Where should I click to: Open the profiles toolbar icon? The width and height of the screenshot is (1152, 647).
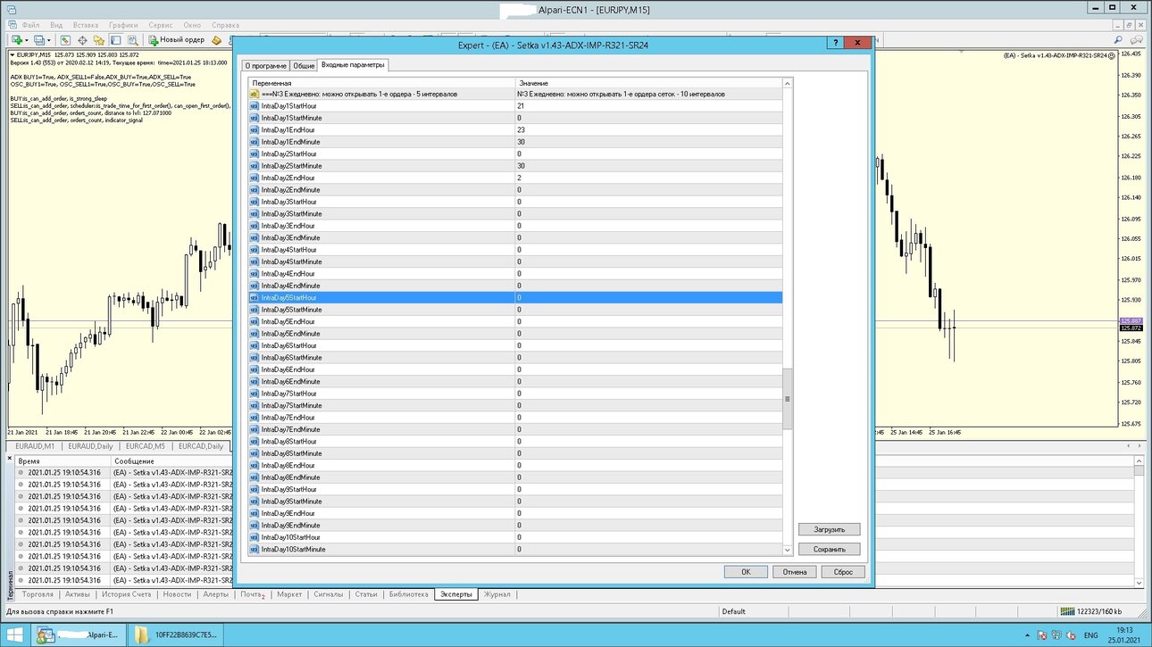click(x=38, y=40)
